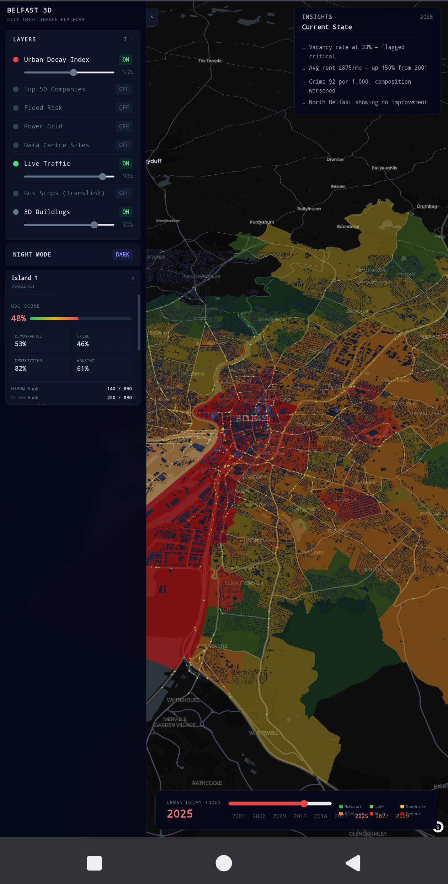The image size is (448, 884).
Task: Click the grey dot beside Power Grid
Action: click(16, 126)
